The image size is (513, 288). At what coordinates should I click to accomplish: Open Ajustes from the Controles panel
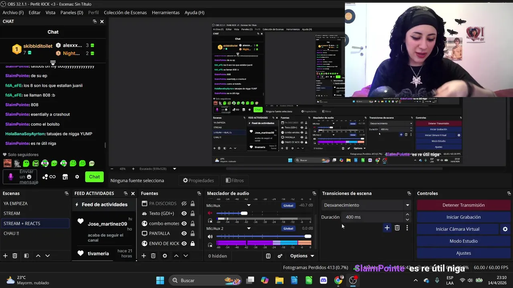[x=463, y=253]
